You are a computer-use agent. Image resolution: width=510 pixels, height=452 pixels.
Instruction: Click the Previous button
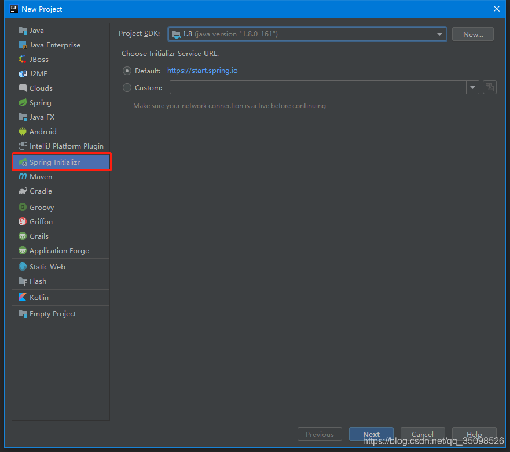320,434
